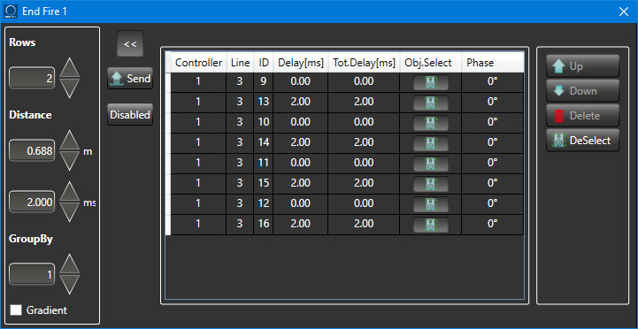
Task: Move selected row Up
Action: pos(582,65)
